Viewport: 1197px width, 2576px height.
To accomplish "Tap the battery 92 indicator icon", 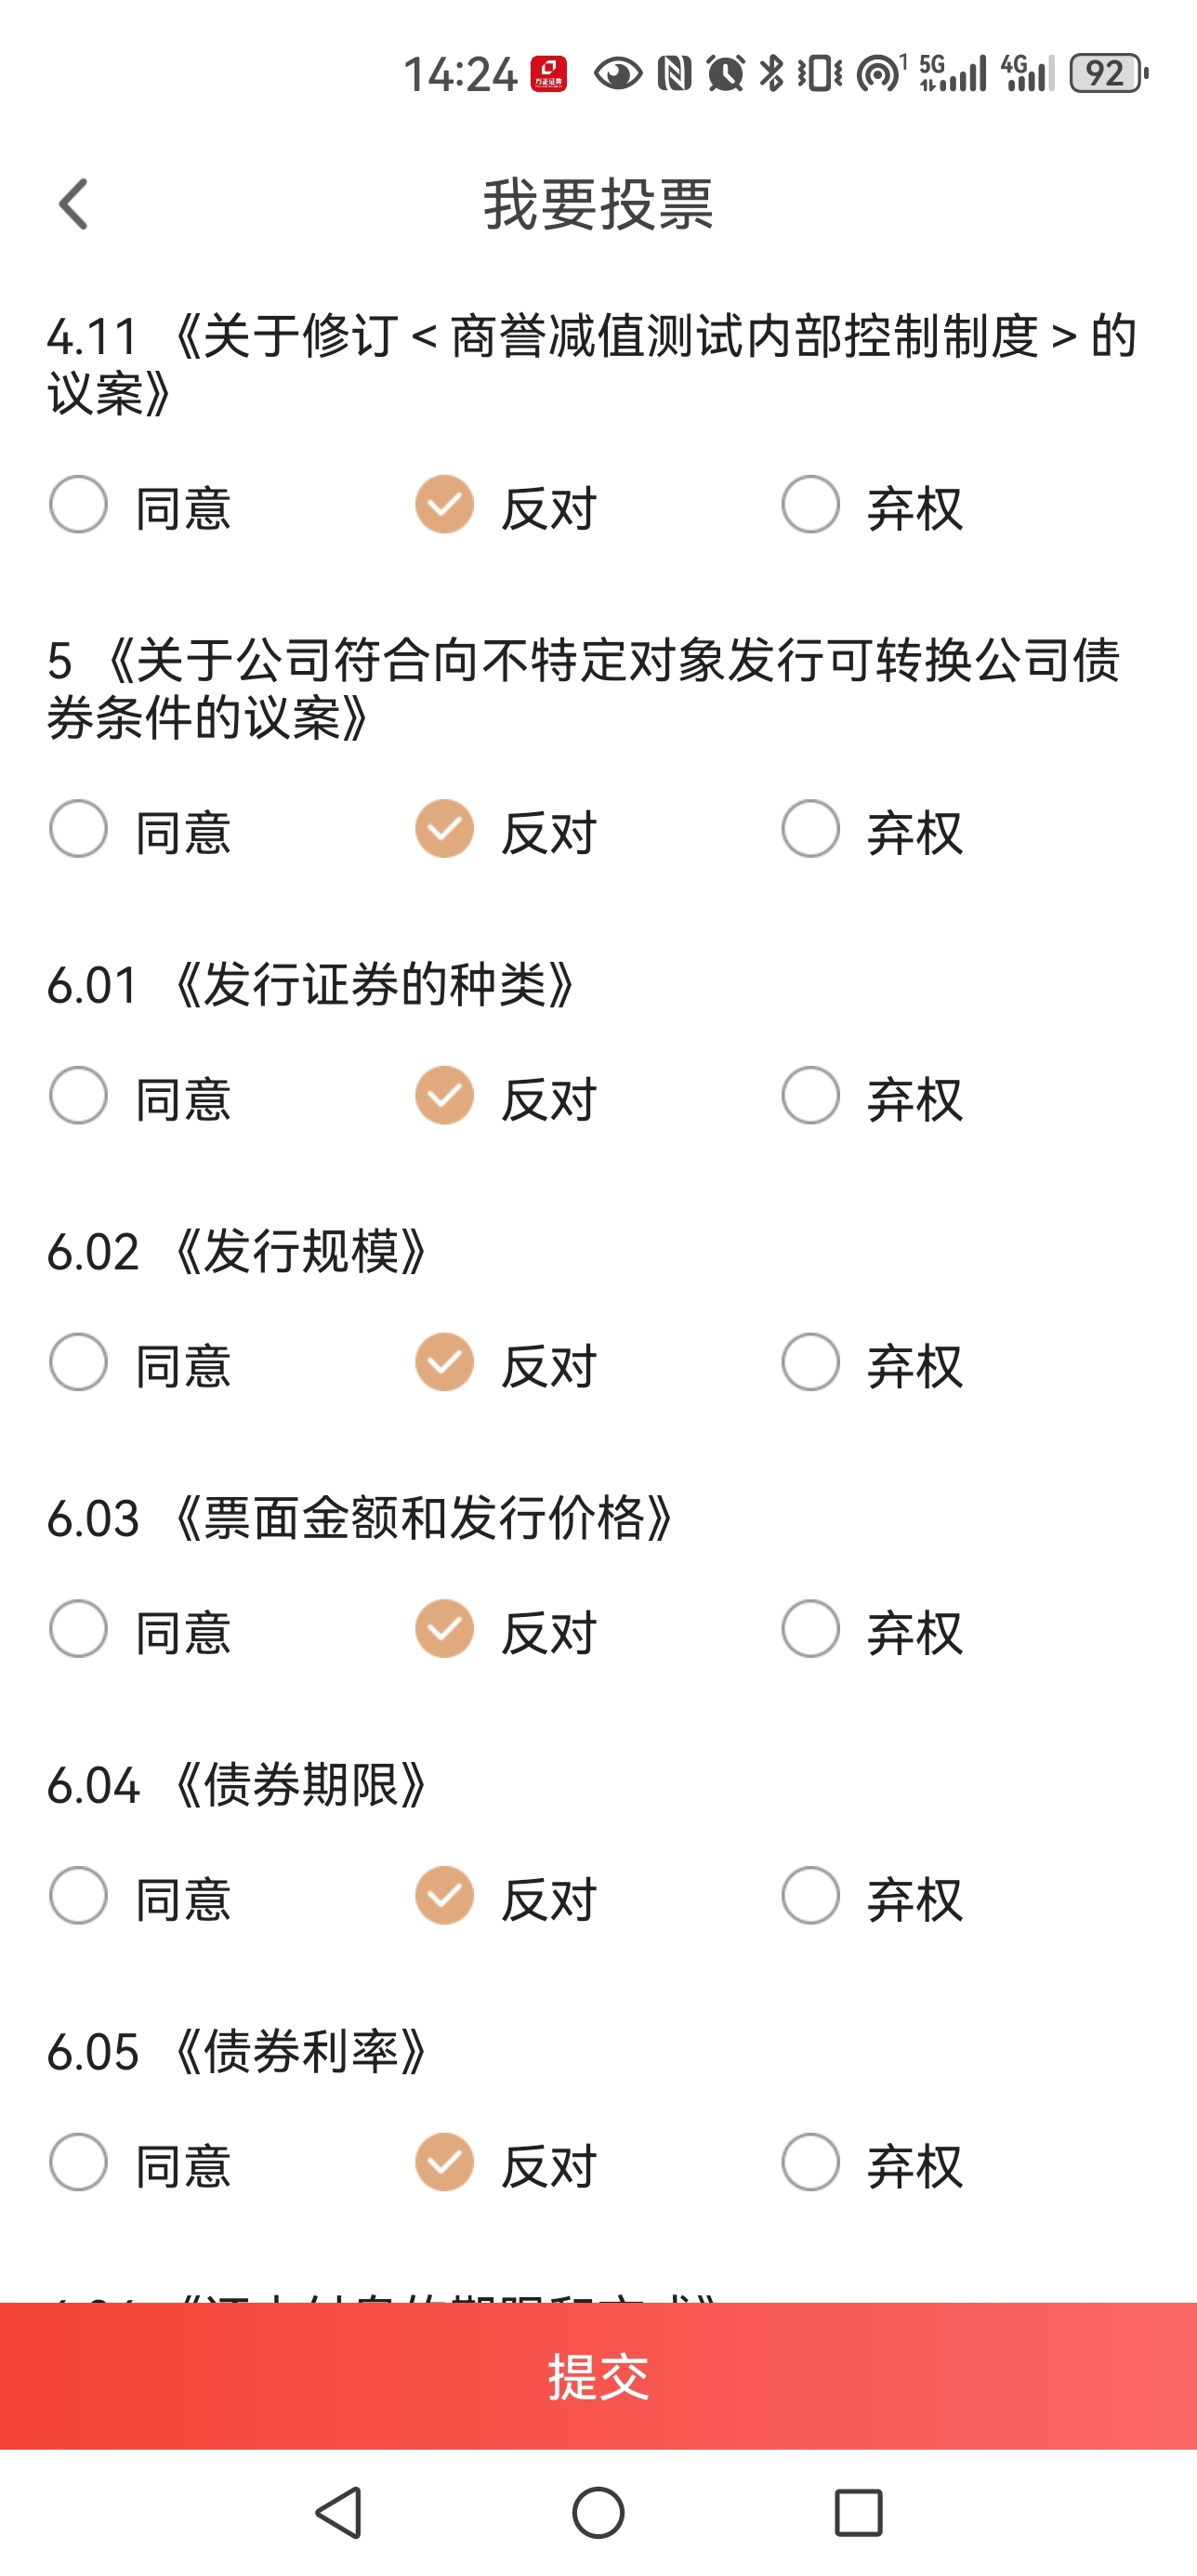I will pos(1108,74).
